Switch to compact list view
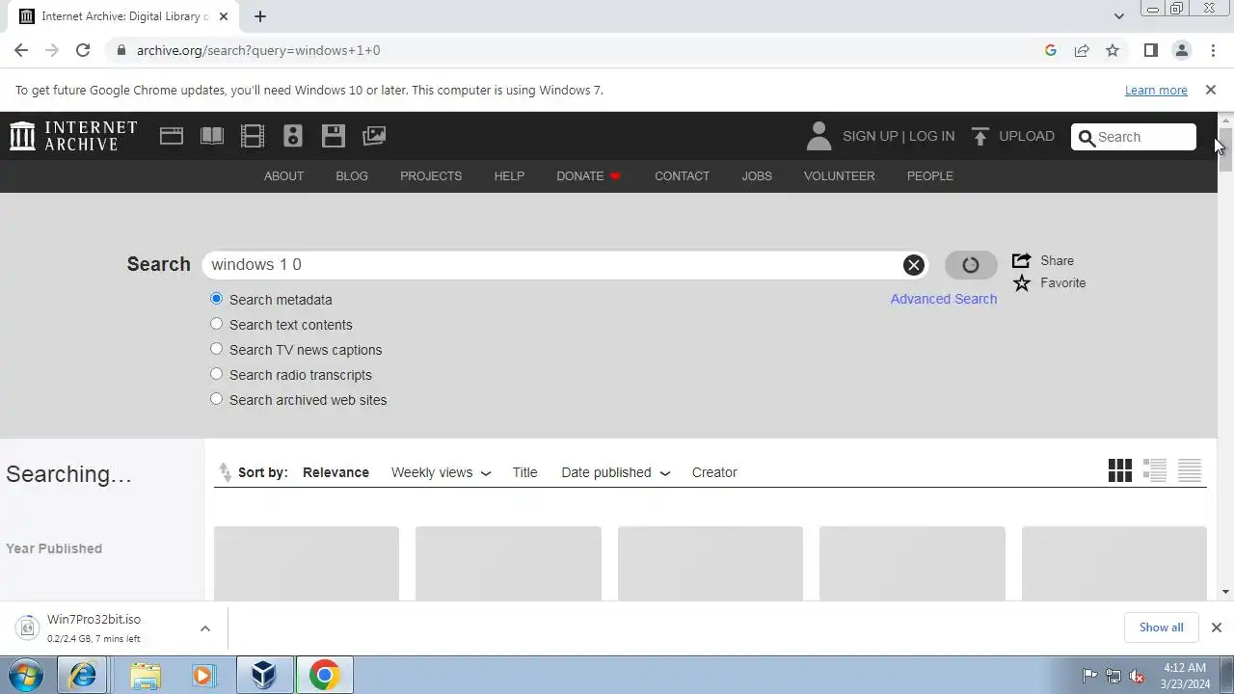1234x694 pixels. tap(1190, 470)
